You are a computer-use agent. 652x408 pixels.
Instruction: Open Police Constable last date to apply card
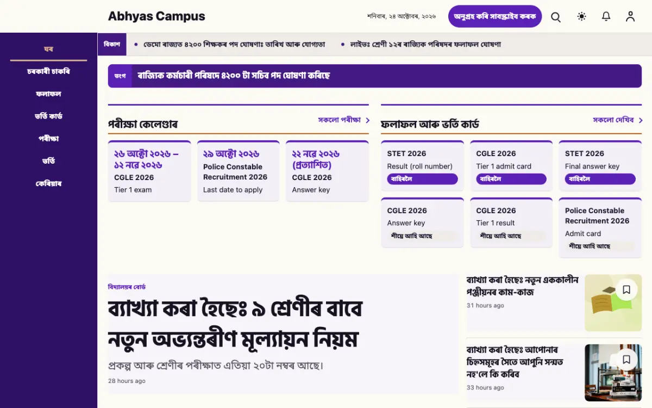click(238, 171)
